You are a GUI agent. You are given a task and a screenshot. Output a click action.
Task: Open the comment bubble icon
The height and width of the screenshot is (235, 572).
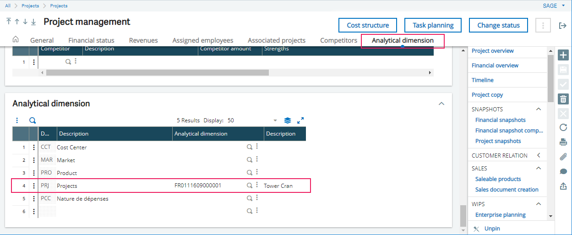click(x=563, y=171)
